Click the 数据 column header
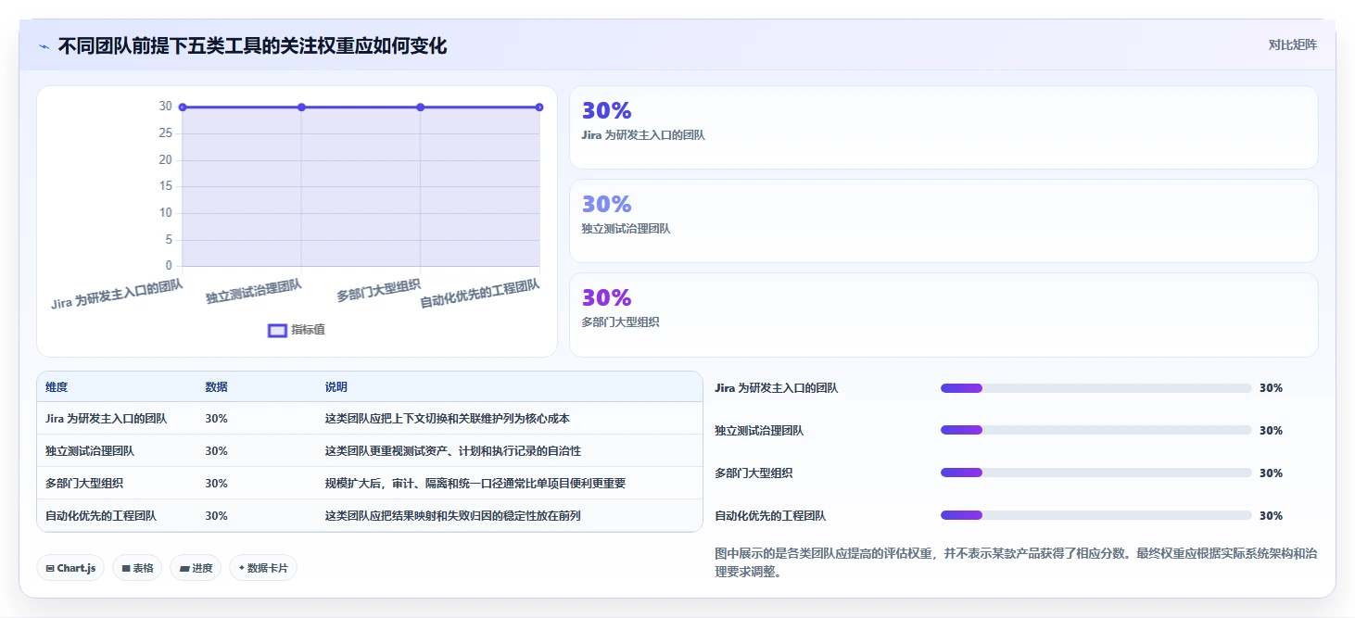Image resolution: width=1355 pixels, height=618 pixels. 217,387
